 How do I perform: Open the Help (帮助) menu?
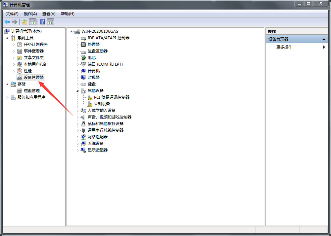point(68,14)
